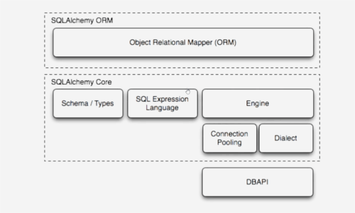
Task: Select the Engine box
Action: pos(258,103)
